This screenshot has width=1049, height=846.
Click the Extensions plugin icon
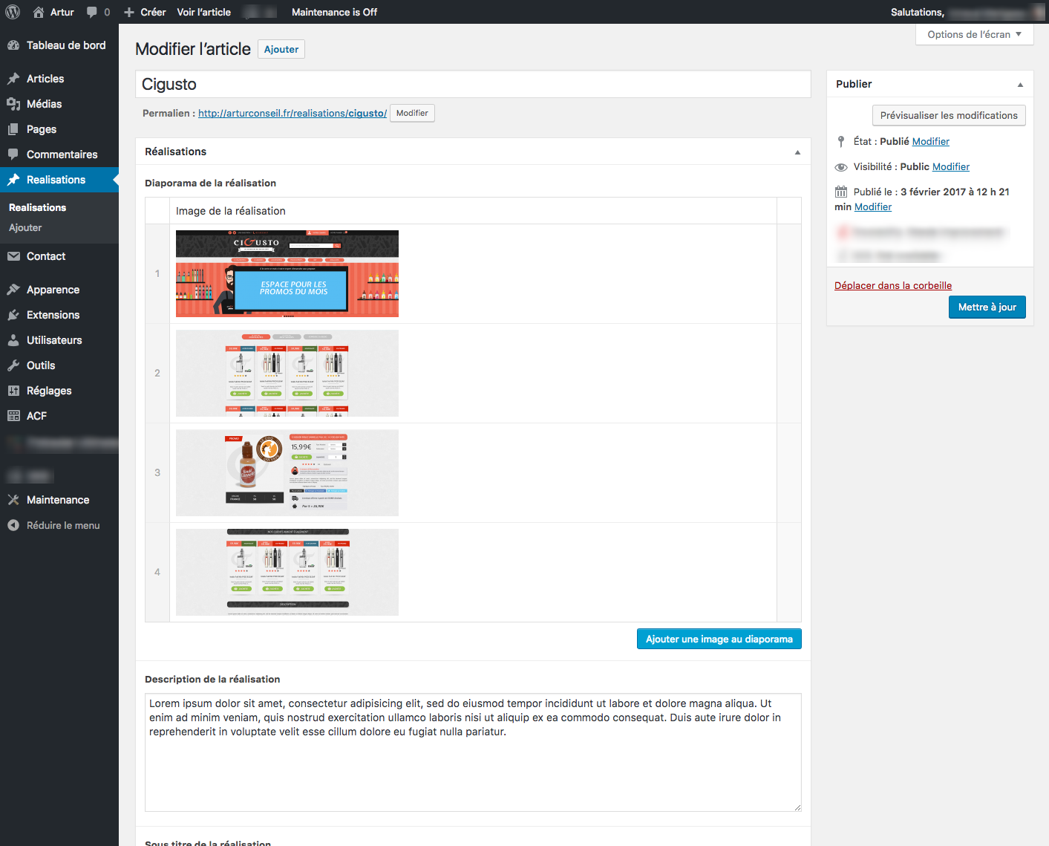click(x=13, y=315)
